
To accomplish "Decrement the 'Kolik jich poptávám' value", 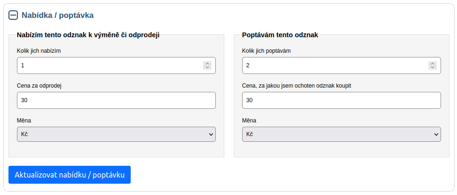I will [x=432, y=68].
